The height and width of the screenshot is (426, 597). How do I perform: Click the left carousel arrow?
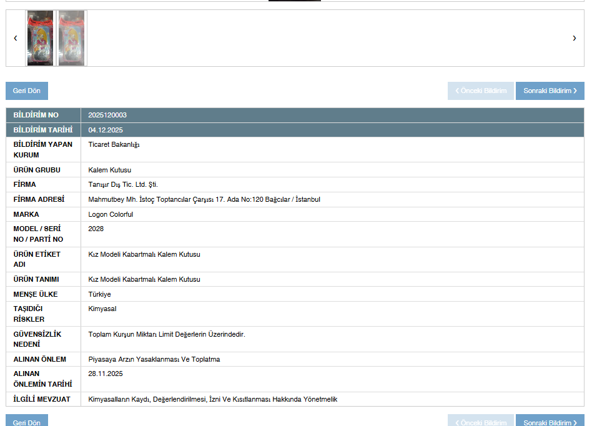tap(16, 38)
